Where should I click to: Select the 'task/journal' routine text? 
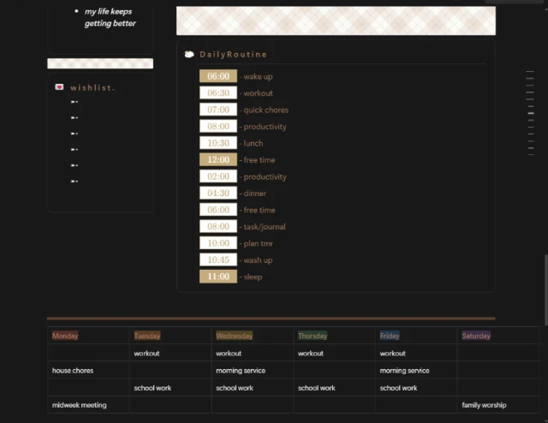click(x=265, y=227)
